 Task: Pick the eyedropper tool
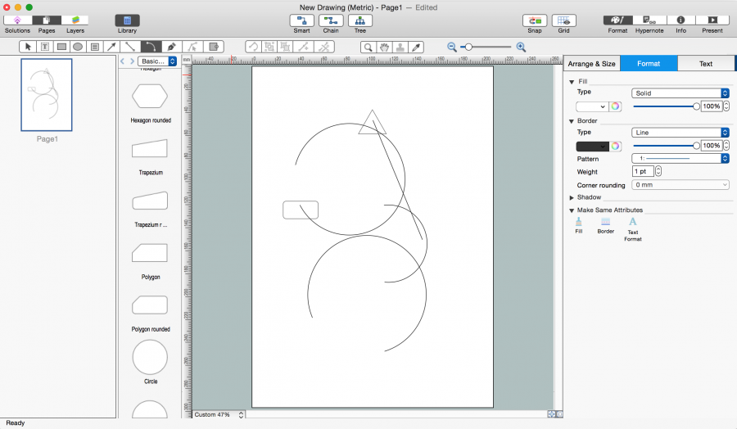pos(418,47)
